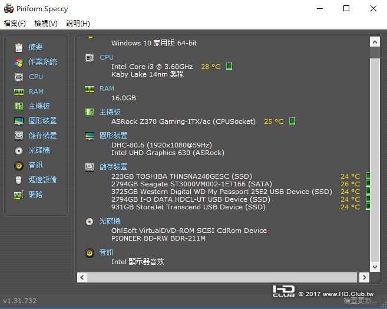
Task: Click the RAM section icon in summary pane
Action: [90, 89]
